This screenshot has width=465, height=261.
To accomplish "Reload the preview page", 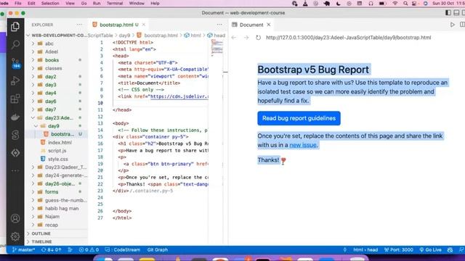I will pos(259,38).
